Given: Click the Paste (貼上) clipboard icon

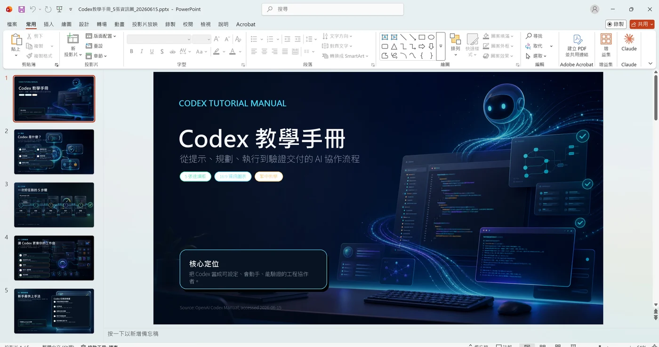Looking at the screenshot, I should [16, 39].
